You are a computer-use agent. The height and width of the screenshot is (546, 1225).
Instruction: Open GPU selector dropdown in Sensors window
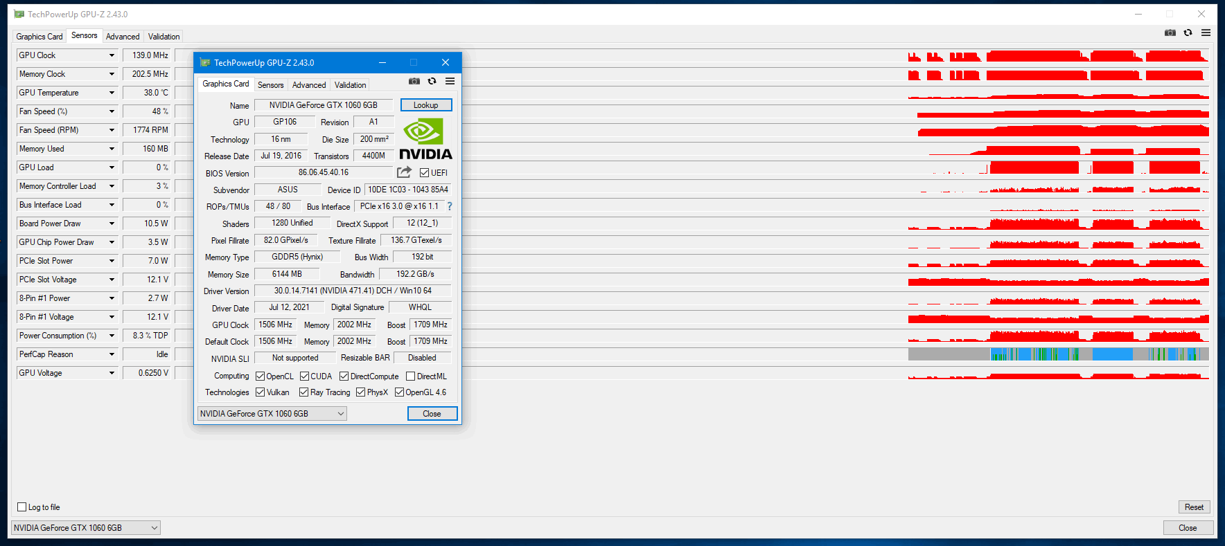coord(86,528)
